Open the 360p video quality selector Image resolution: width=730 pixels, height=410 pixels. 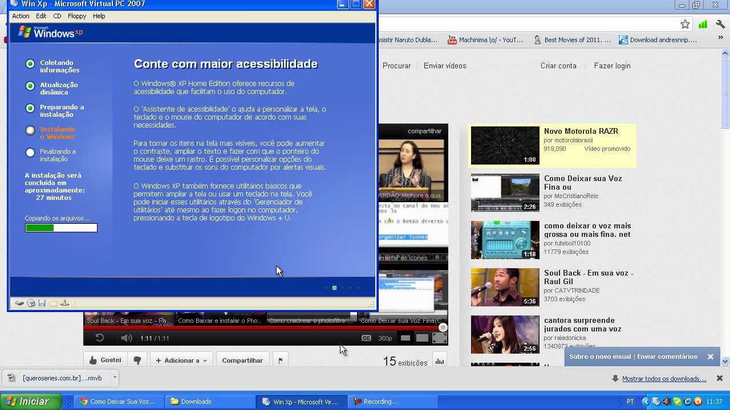coord(385,338)
